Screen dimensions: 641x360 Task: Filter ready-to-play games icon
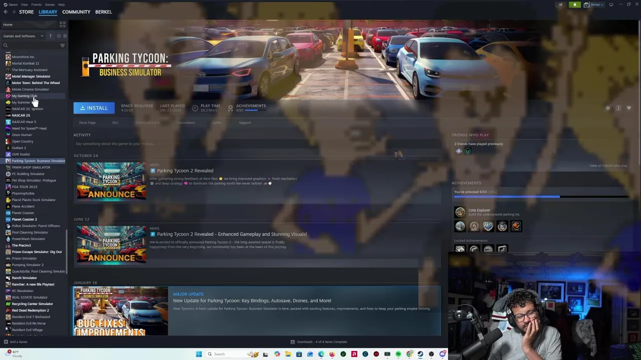pos(65,36)
